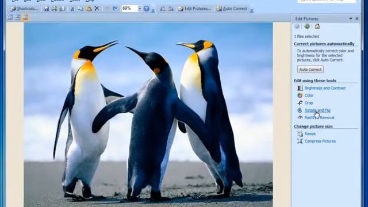Click the 'Edit Pictures' pane title text
Viewport: 368px width, 207px height.
(x=306, y=18)
